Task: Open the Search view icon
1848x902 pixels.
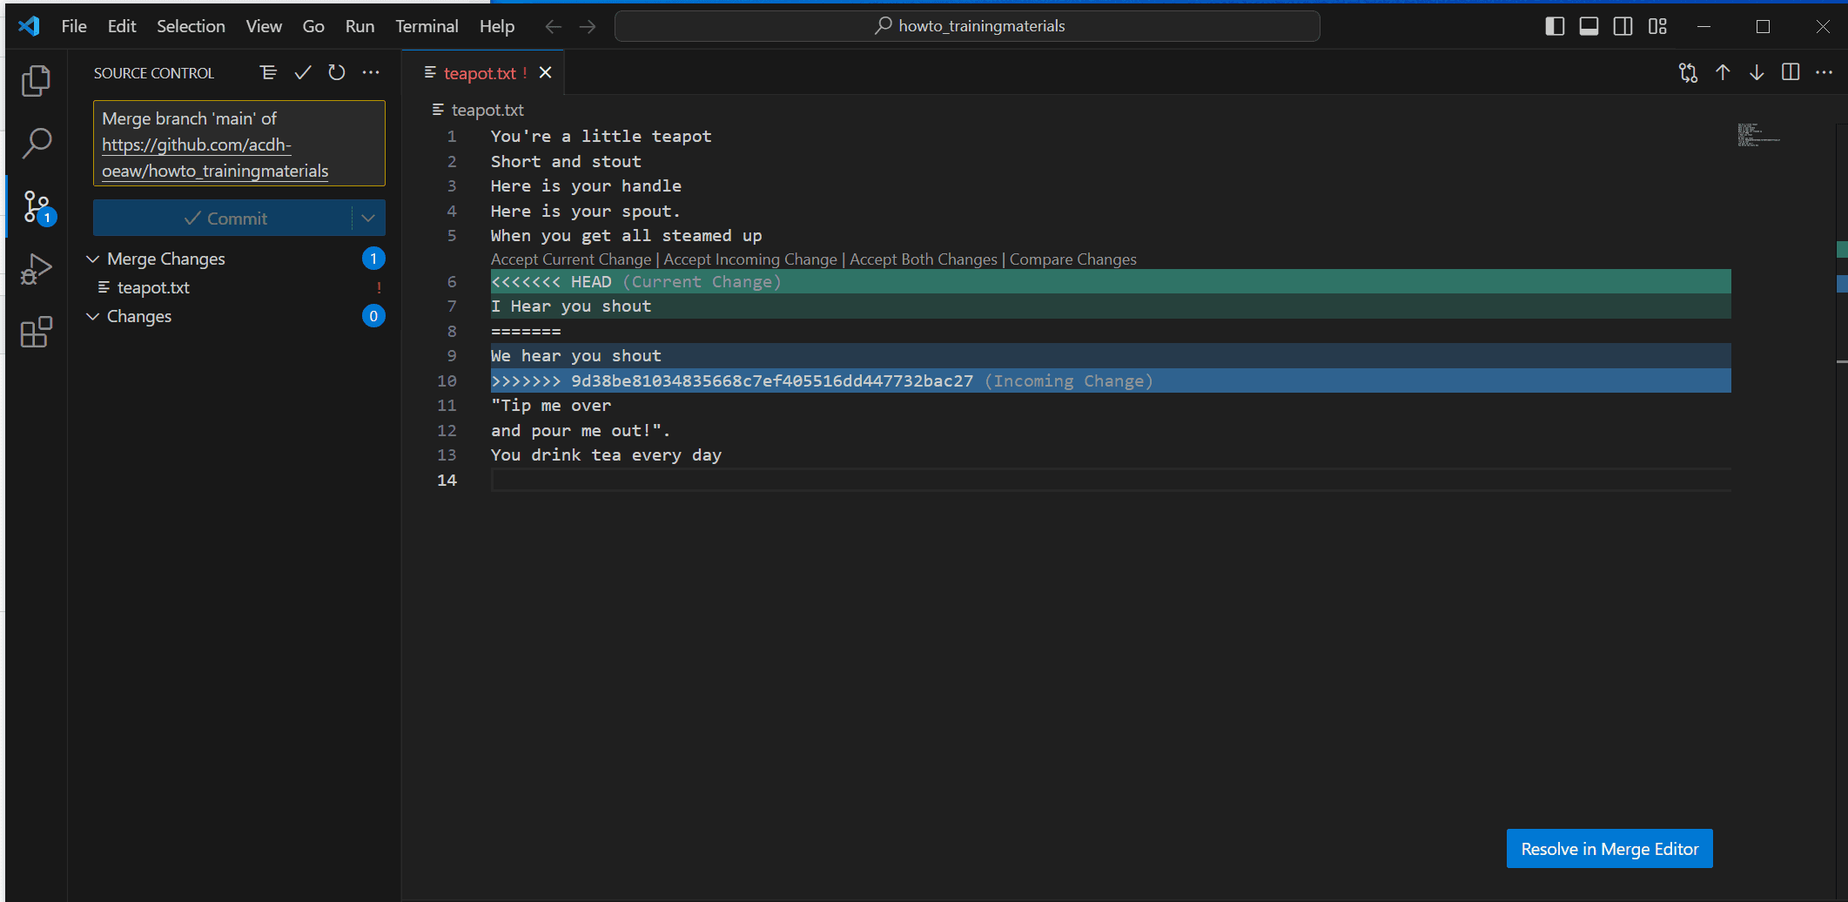Action: [x=36, y=144]
